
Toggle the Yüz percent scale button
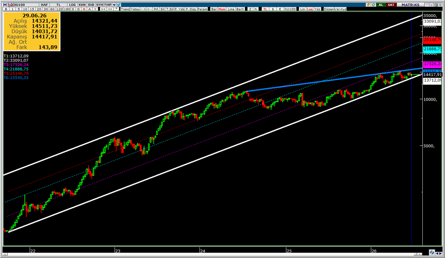pos(317,9)
